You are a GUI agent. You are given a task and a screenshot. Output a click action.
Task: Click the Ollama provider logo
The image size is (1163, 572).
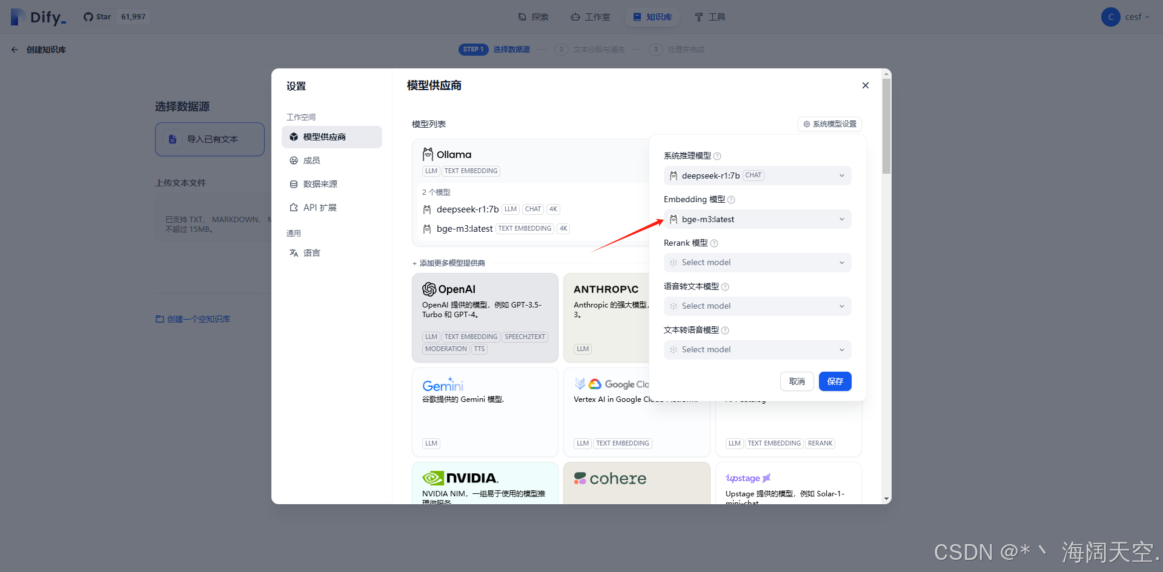(447, 154)
